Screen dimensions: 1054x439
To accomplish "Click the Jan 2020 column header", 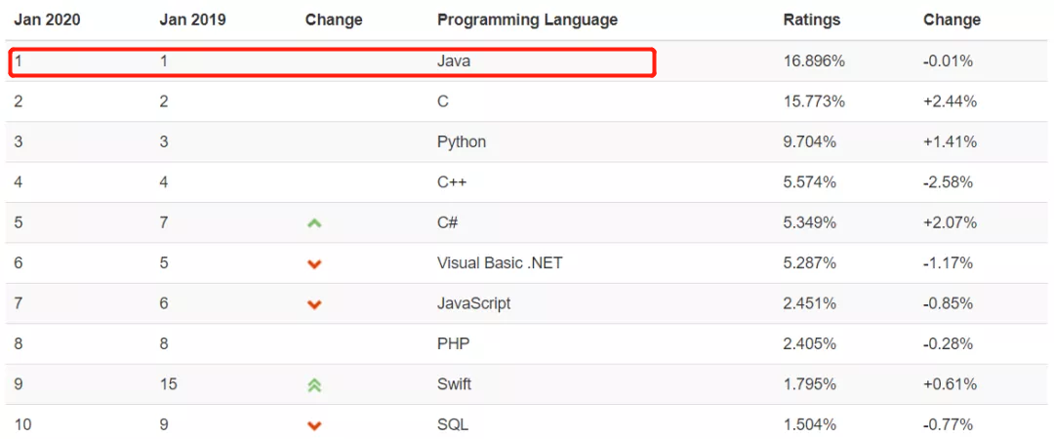I will (x=47, y=20).
